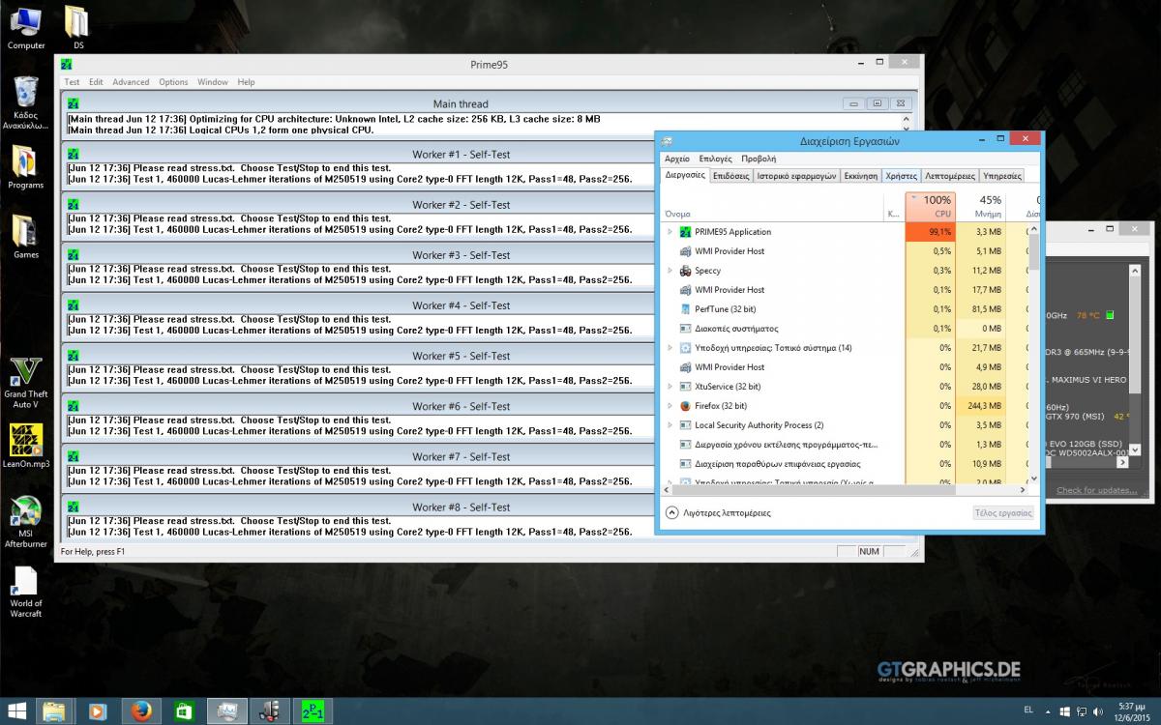Launch Firefox from the taskbar
The image size is (1161, 725).
[141, 711]
